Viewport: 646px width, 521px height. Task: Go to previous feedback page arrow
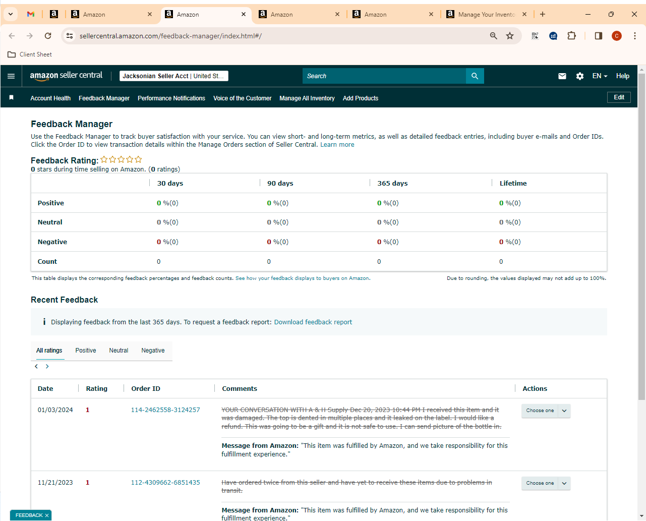(x=36, y=366)
